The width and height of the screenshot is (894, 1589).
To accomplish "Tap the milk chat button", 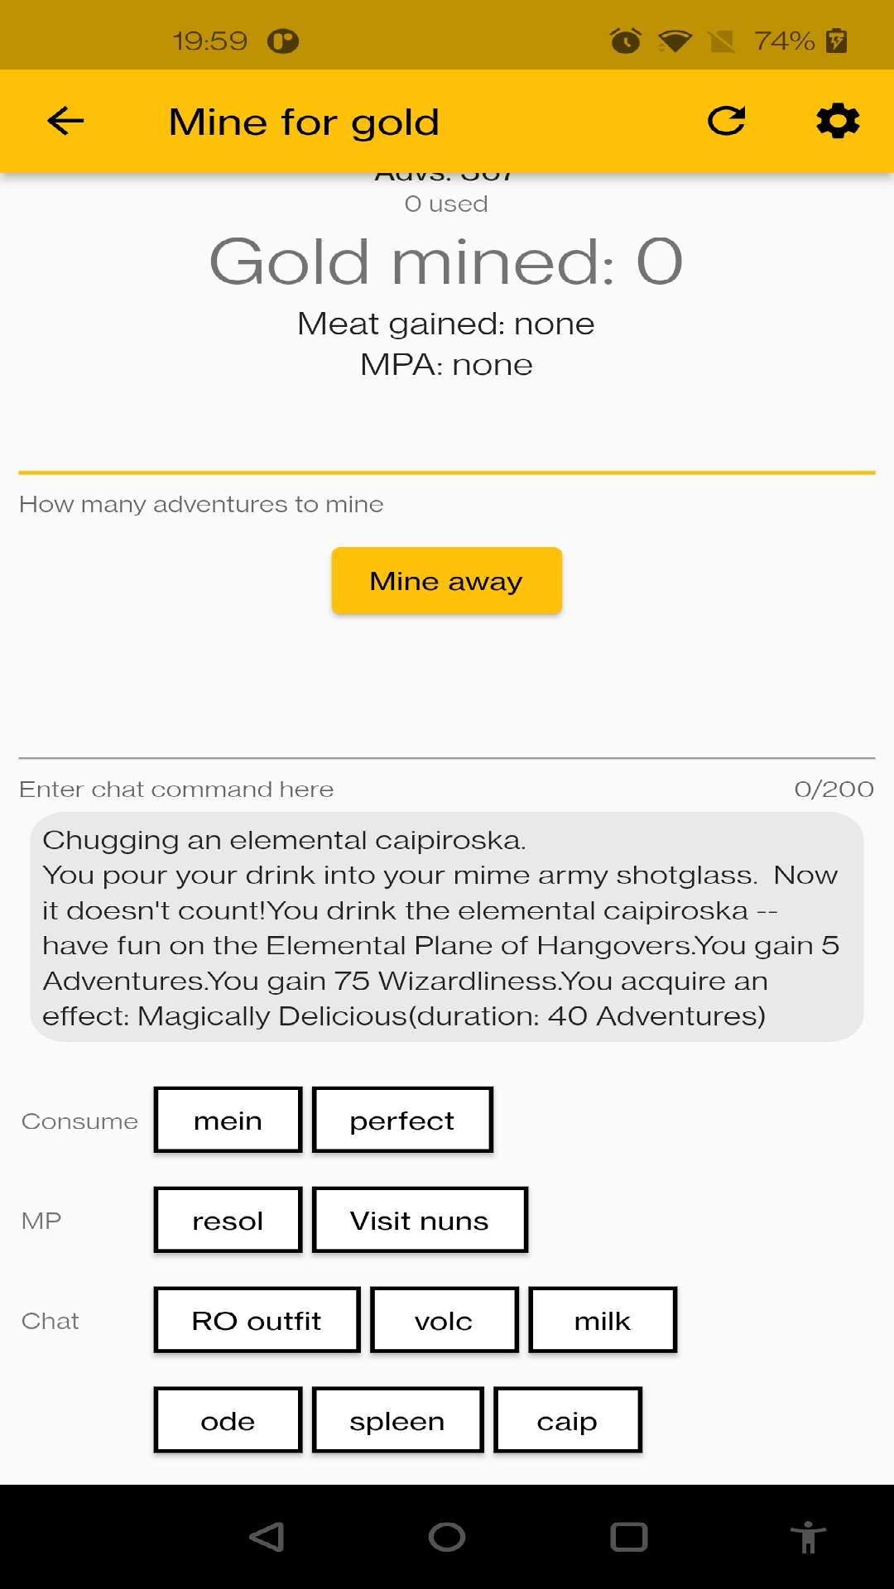I will tap(603, 1320).
